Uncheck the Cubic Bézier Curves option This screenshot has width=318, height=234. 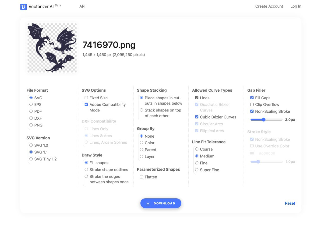point(197,117)
